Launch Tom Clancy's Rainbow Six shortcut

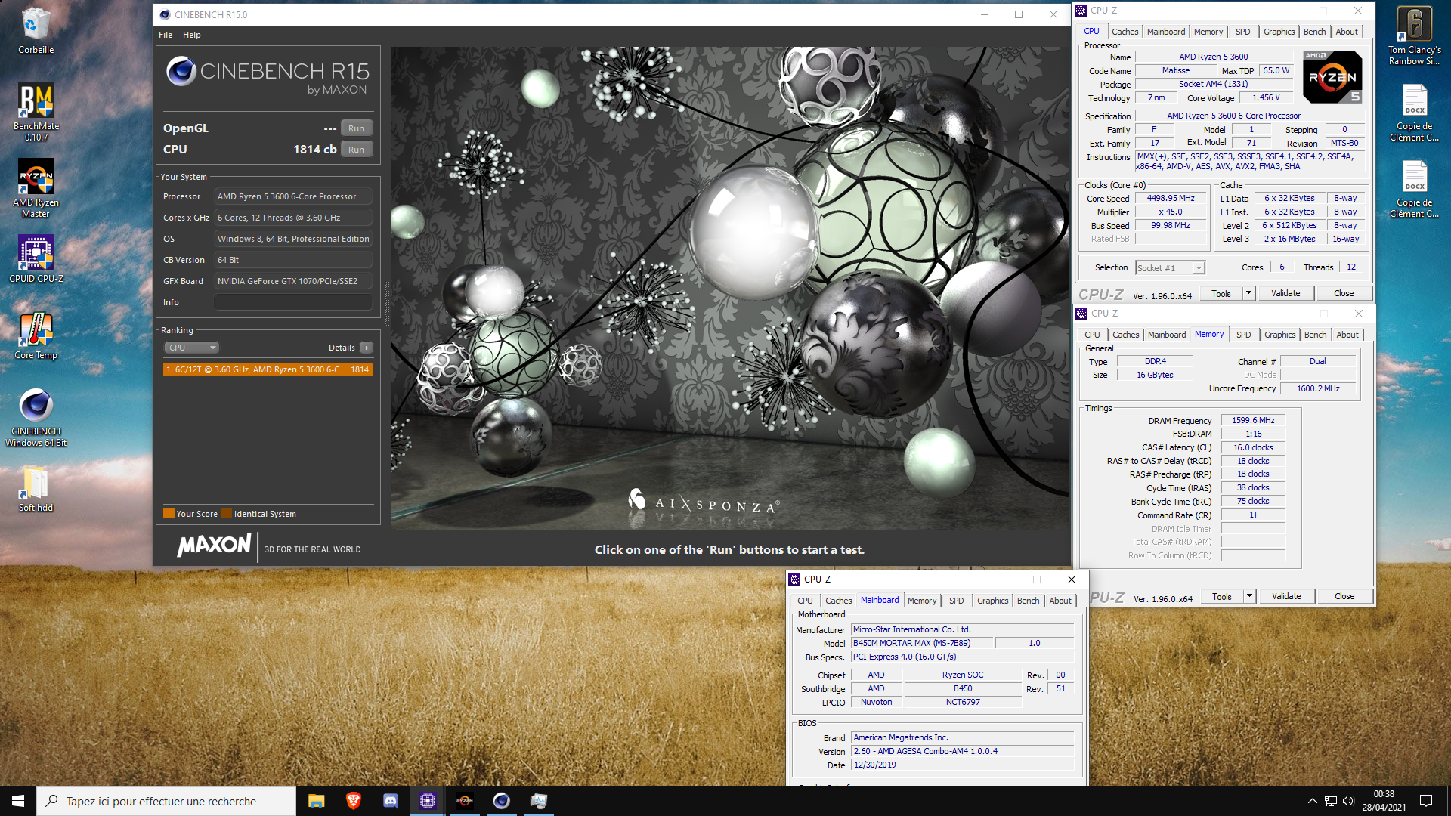point(1414,36)
